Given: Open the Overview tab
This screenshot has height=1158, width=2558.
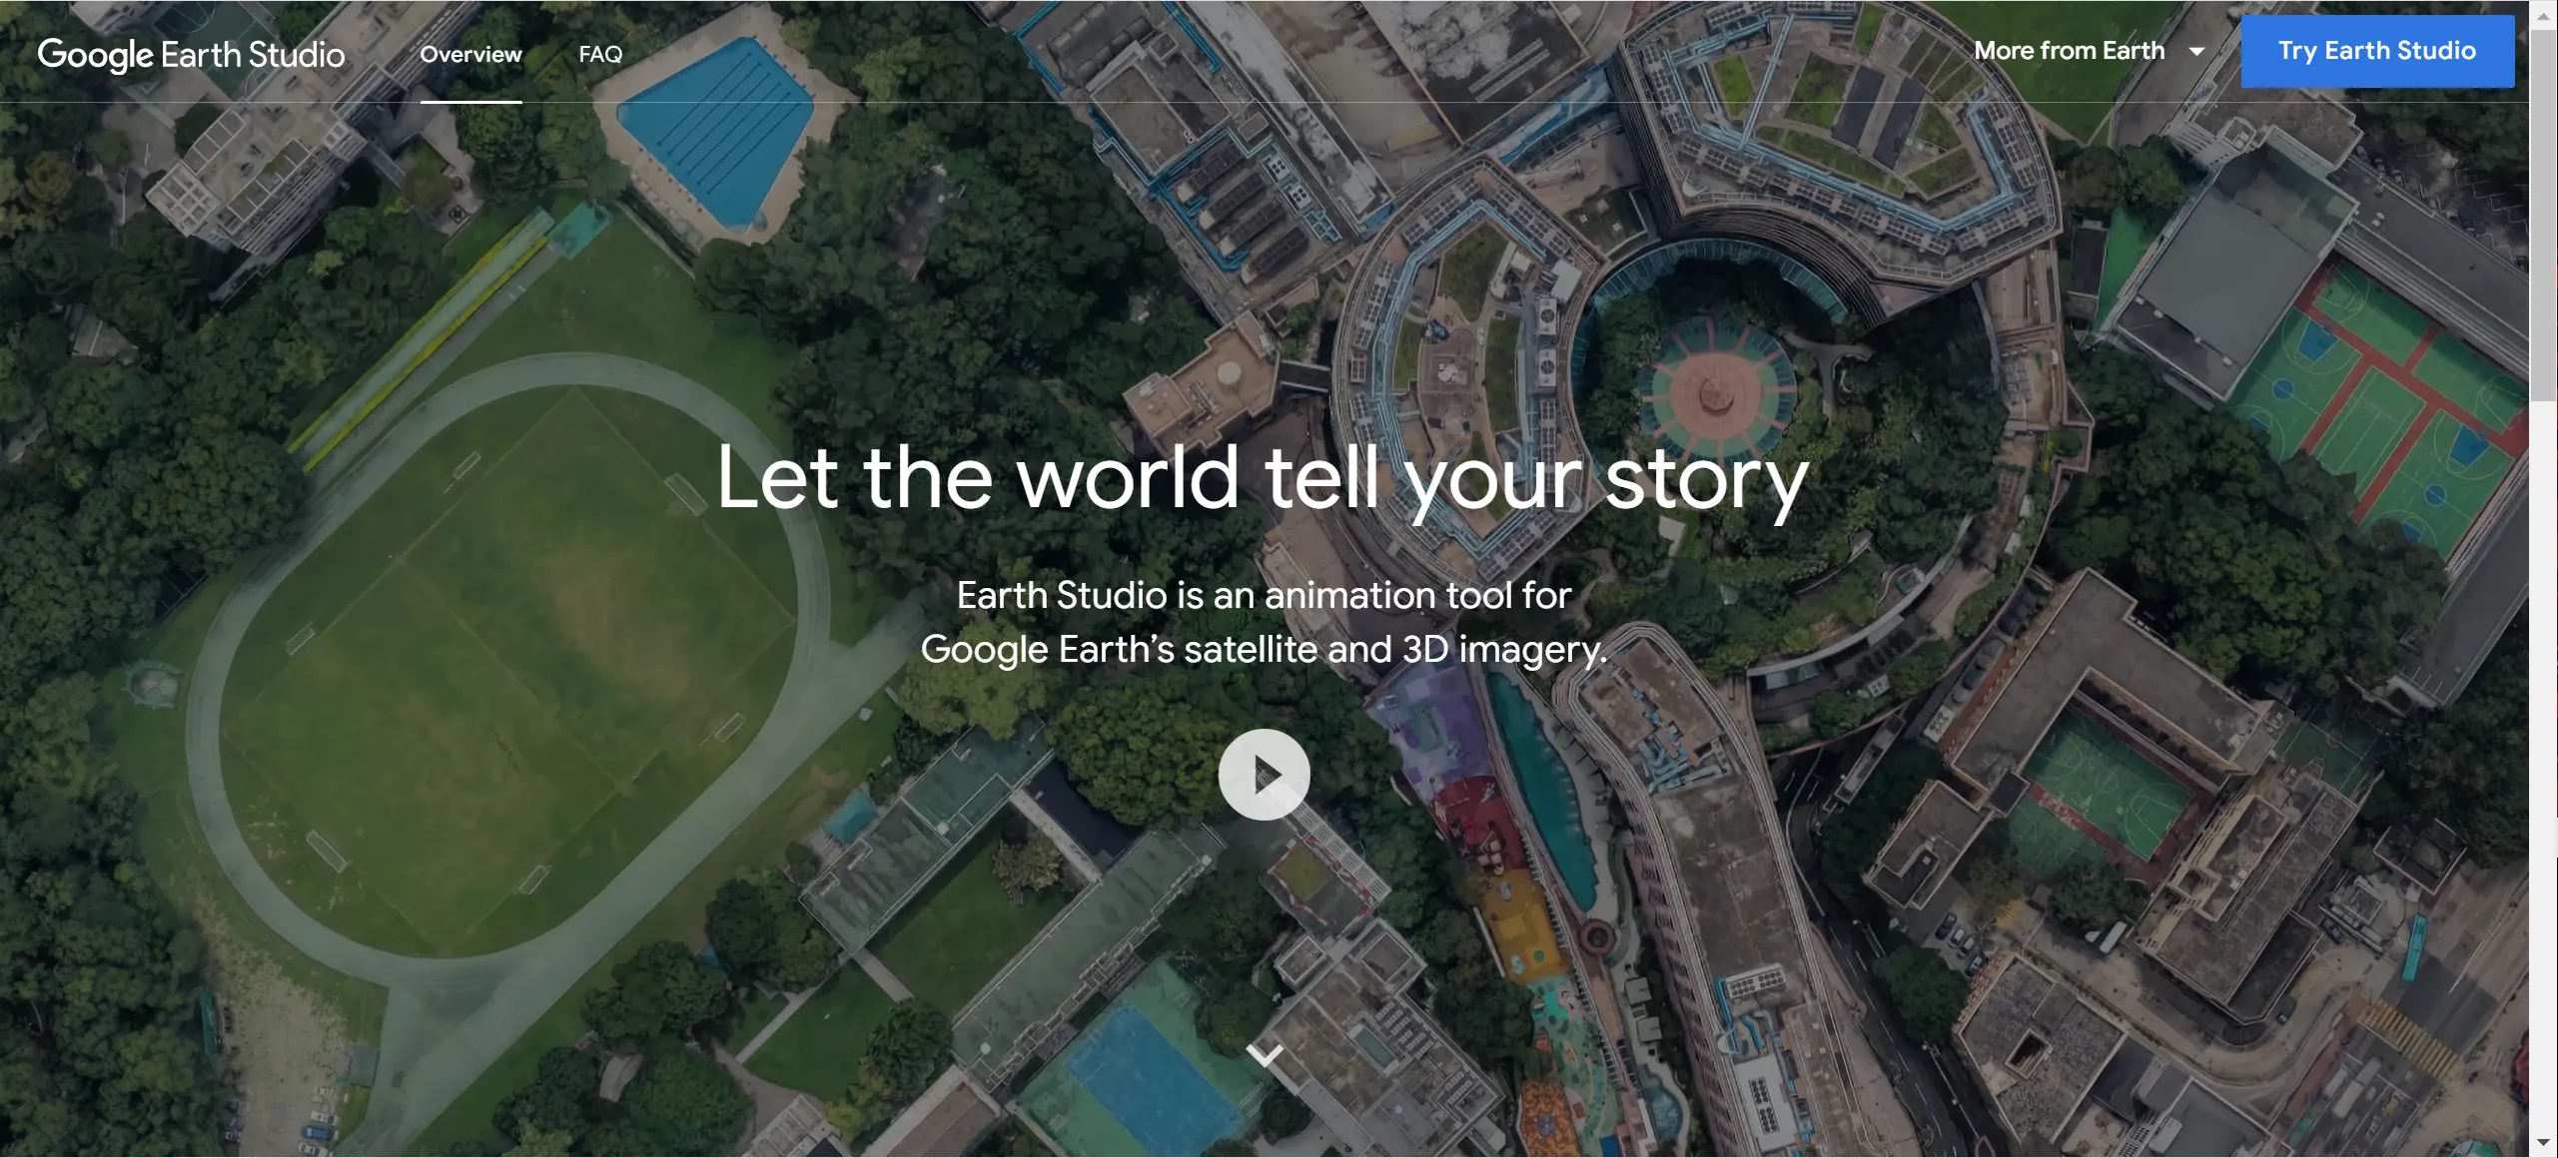Looking at the screenshot, I should (470, 54).
